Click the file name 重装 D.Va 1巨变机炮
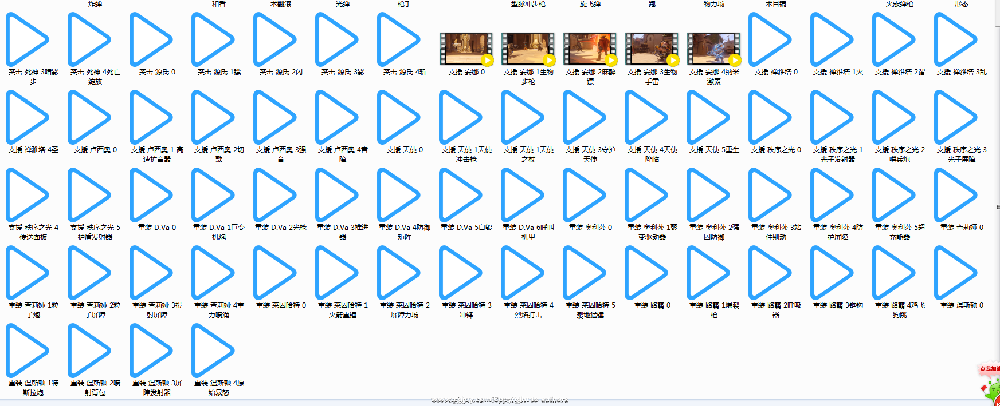 coord(219,232)
